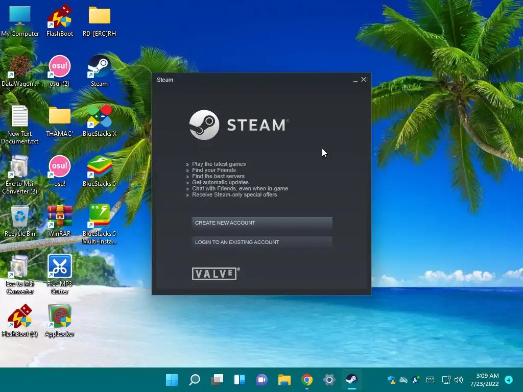The width and height of the screenshot is (523, 392).
Task: Select the osu! desktop shortcut
Action: coord(59,170)
